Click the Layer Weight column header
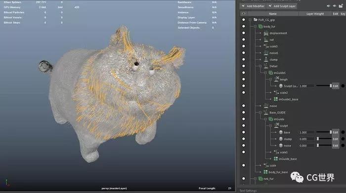 coord(315,14)
